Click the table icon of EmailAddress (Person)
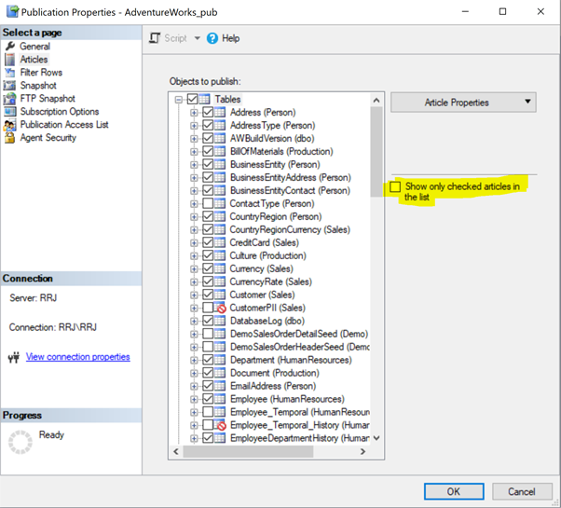This screenshot has height=508, width=561. (220, 386)
